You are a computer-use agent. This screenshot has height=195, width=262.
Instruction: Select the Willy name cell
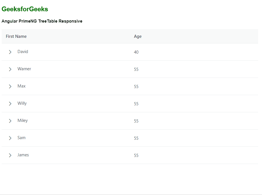click(x=22, y=103)
